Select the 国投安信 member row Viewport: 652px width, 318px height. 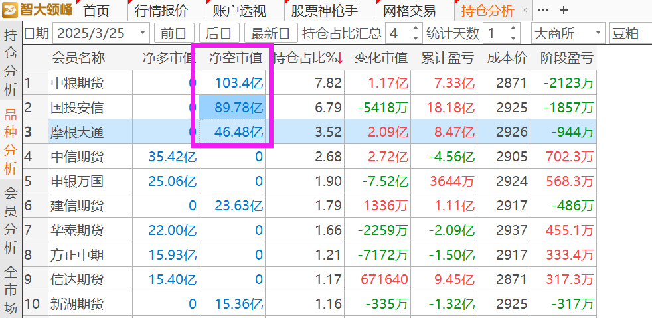[x=309, y=108]
